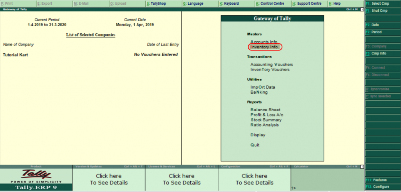This screenshot has height=192, width=401.
Task: Click current period '1-4-2019 to 31-3-2020'
Action: (47, 25)
